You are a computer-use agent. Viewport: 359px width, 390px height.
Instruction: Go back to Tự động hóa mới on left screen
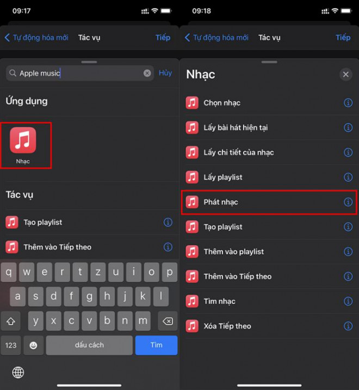click(x=36, y=38)
